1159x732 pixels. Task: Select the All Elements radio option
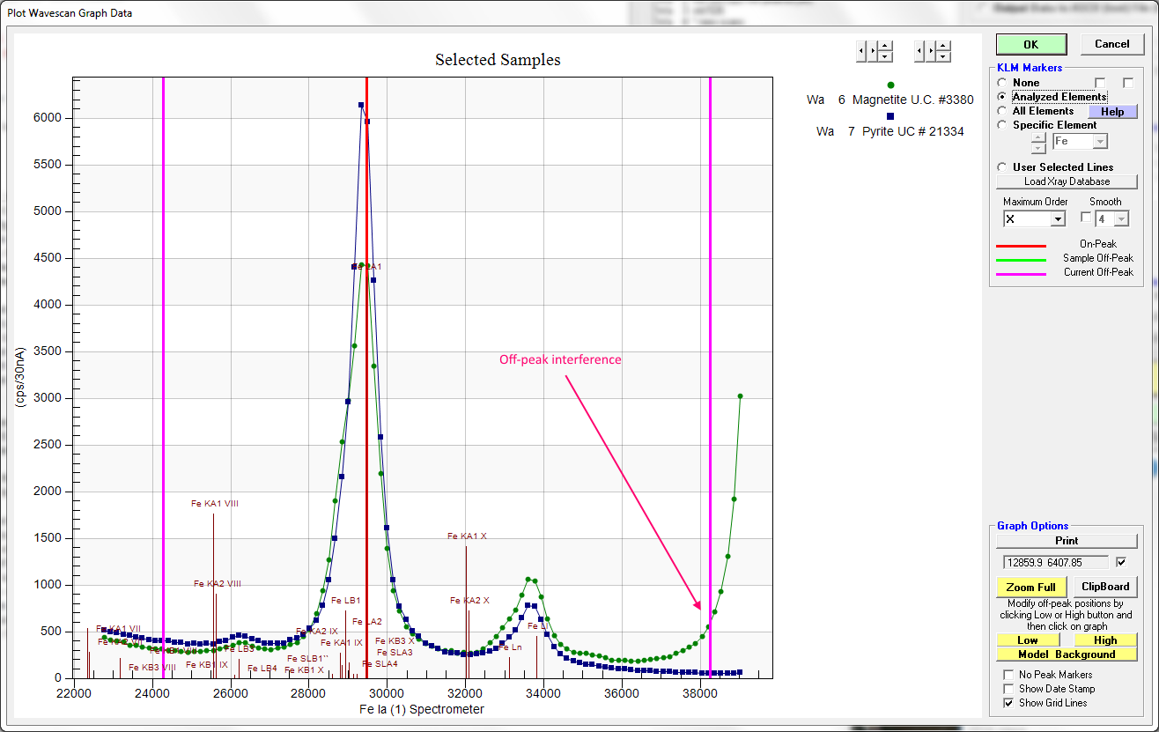click(x=1002, y=111)
